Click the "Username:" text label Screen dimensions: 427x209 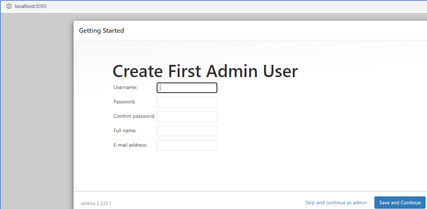tap(125, 87)
